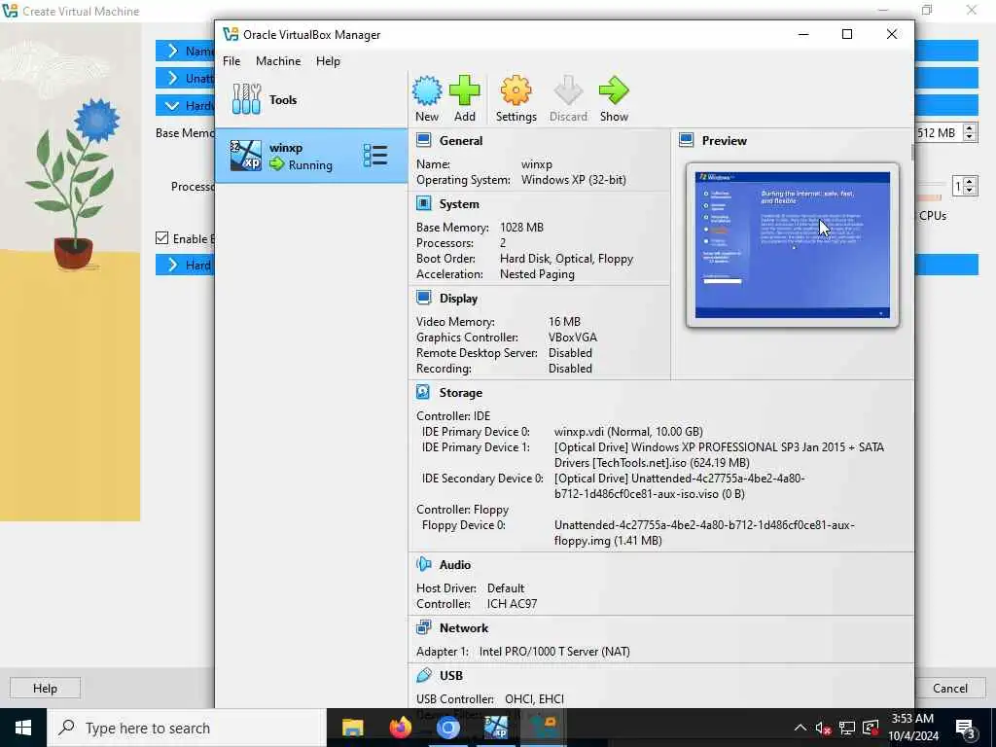Viewport: 996px width, 747px height.
Task: Click the winxp.vdi hard disk entry
Action: click(x=628, y=431)
